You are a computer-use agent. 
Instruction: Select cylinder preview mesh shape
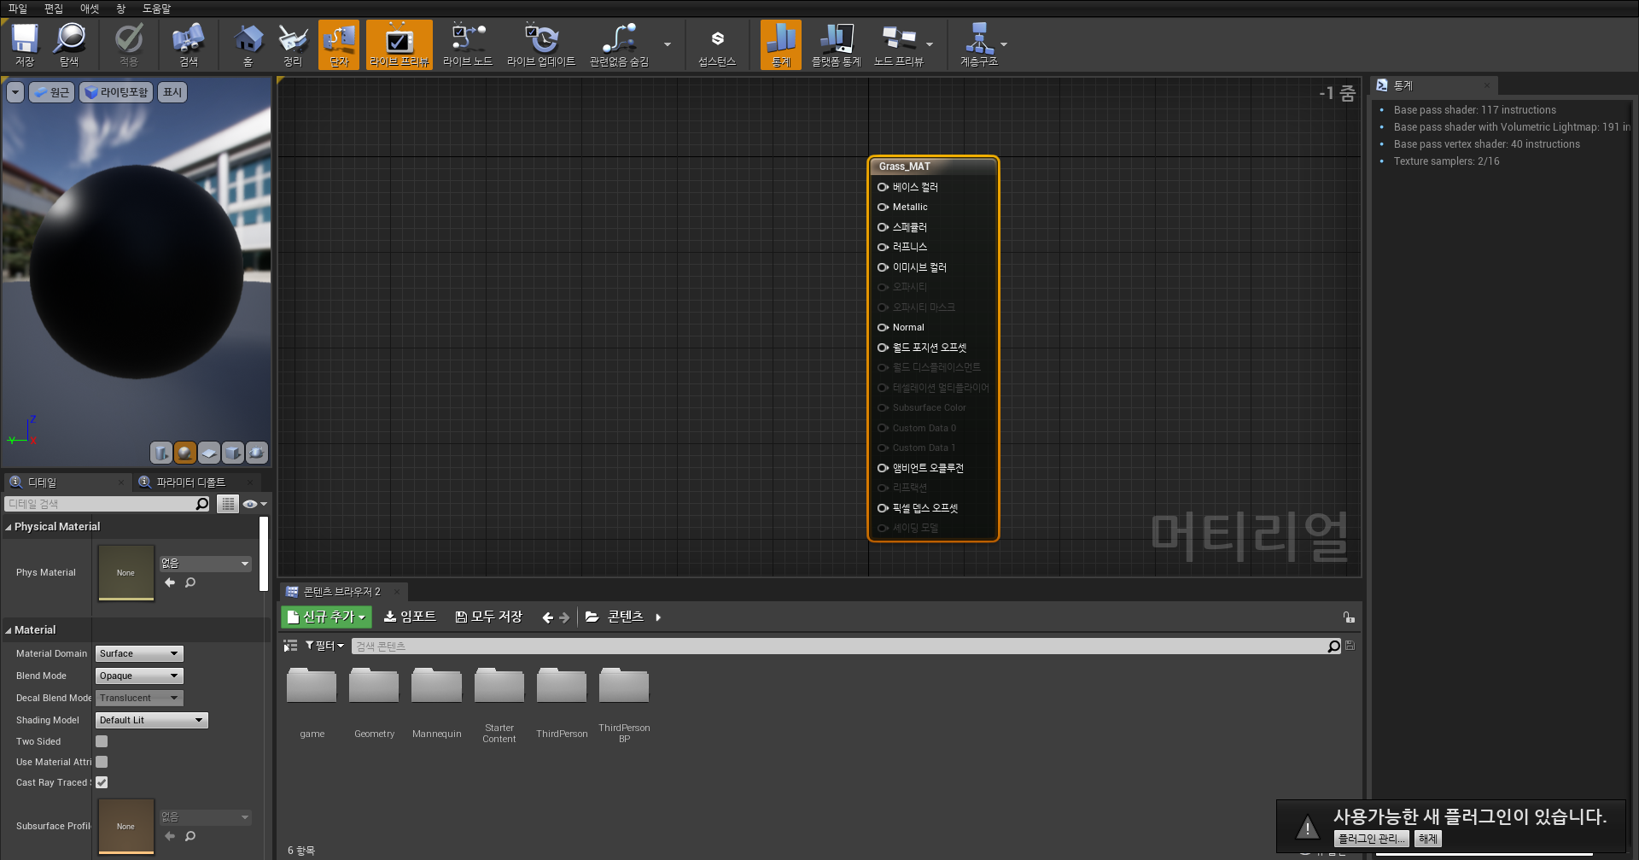point(160,453)
